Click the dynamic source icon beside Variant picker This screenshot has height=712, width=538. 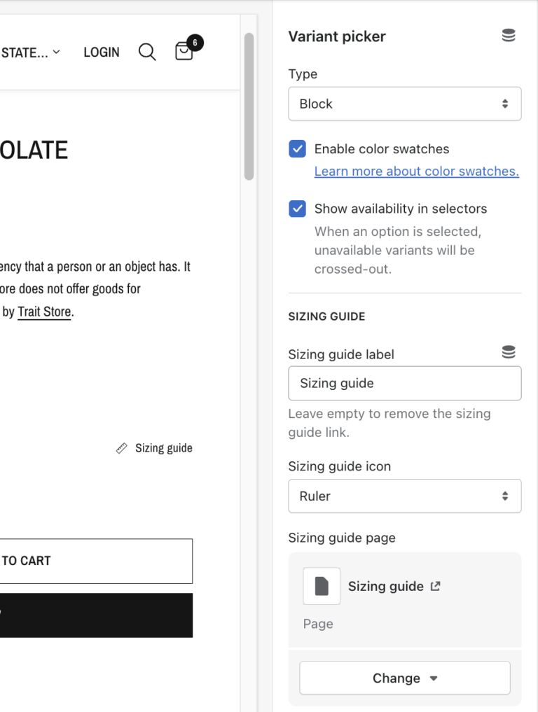point(509,34)
